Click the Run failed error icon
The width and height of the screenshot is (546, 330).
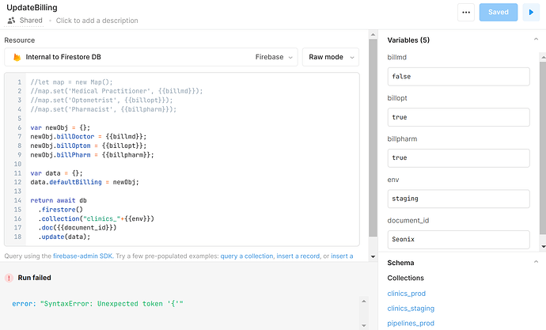click(9, 278)
